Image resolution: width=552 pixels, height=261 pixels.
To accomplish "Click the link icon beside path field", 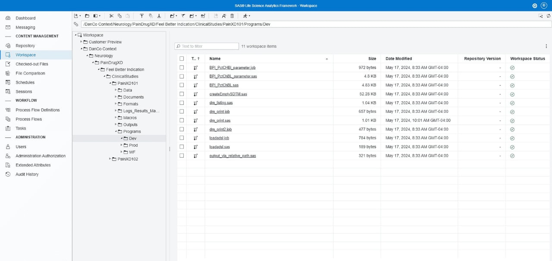I will 76,24.
